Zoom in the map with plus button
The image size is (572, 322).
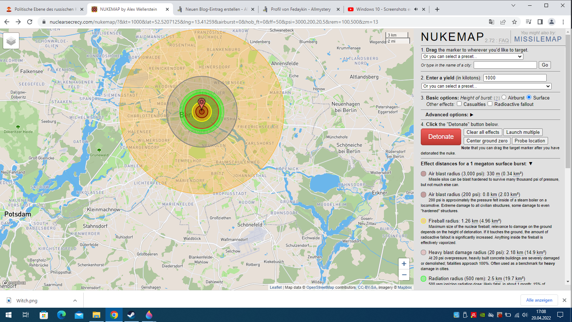(404, 264)
